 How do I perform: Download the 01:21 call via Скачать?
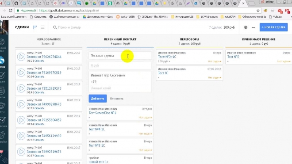[x=39, y=61]
